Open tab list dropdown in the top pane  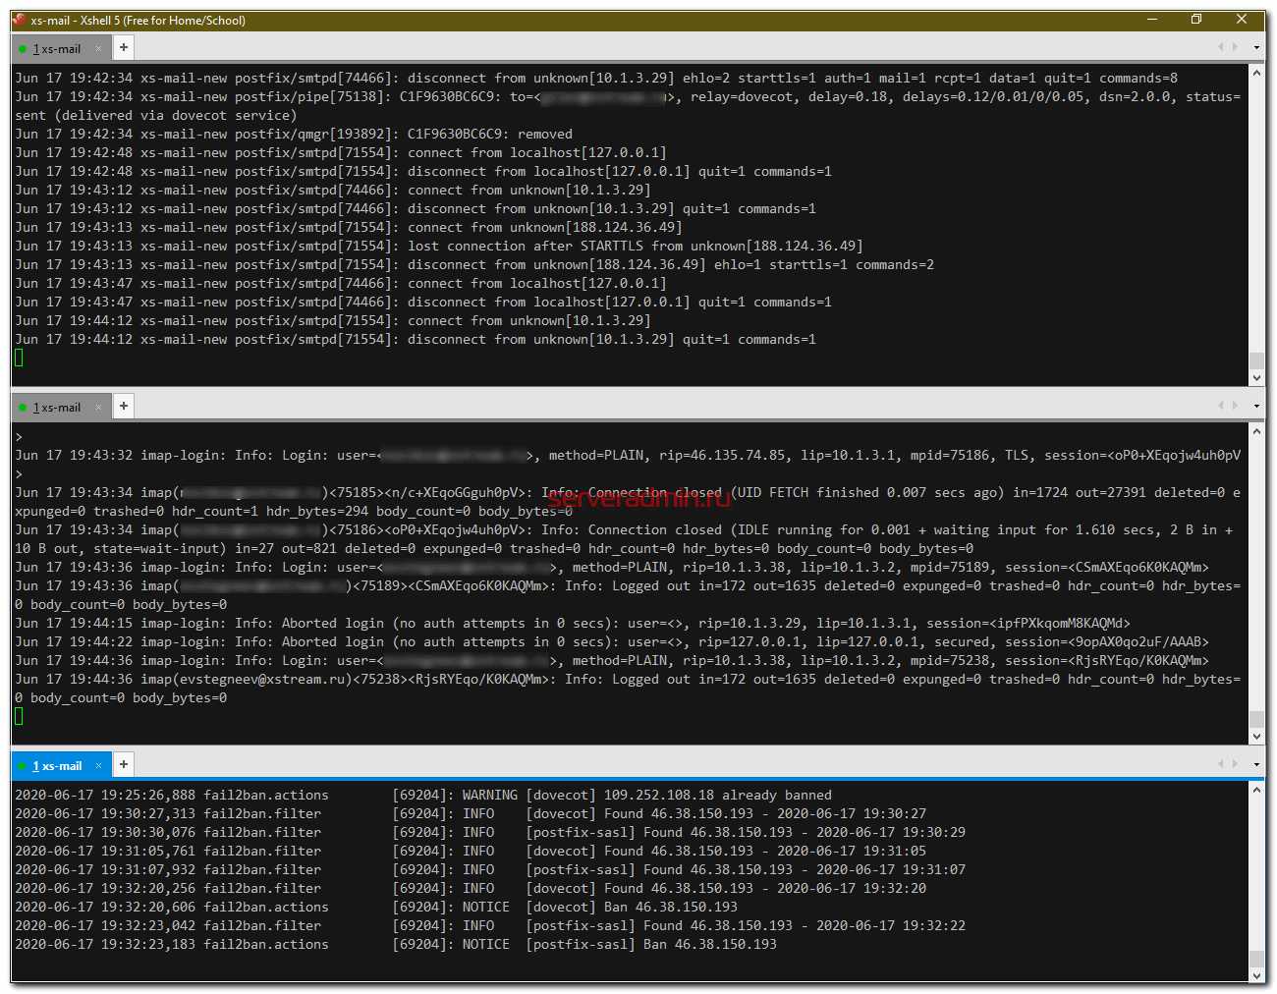tap(1256, 47)
